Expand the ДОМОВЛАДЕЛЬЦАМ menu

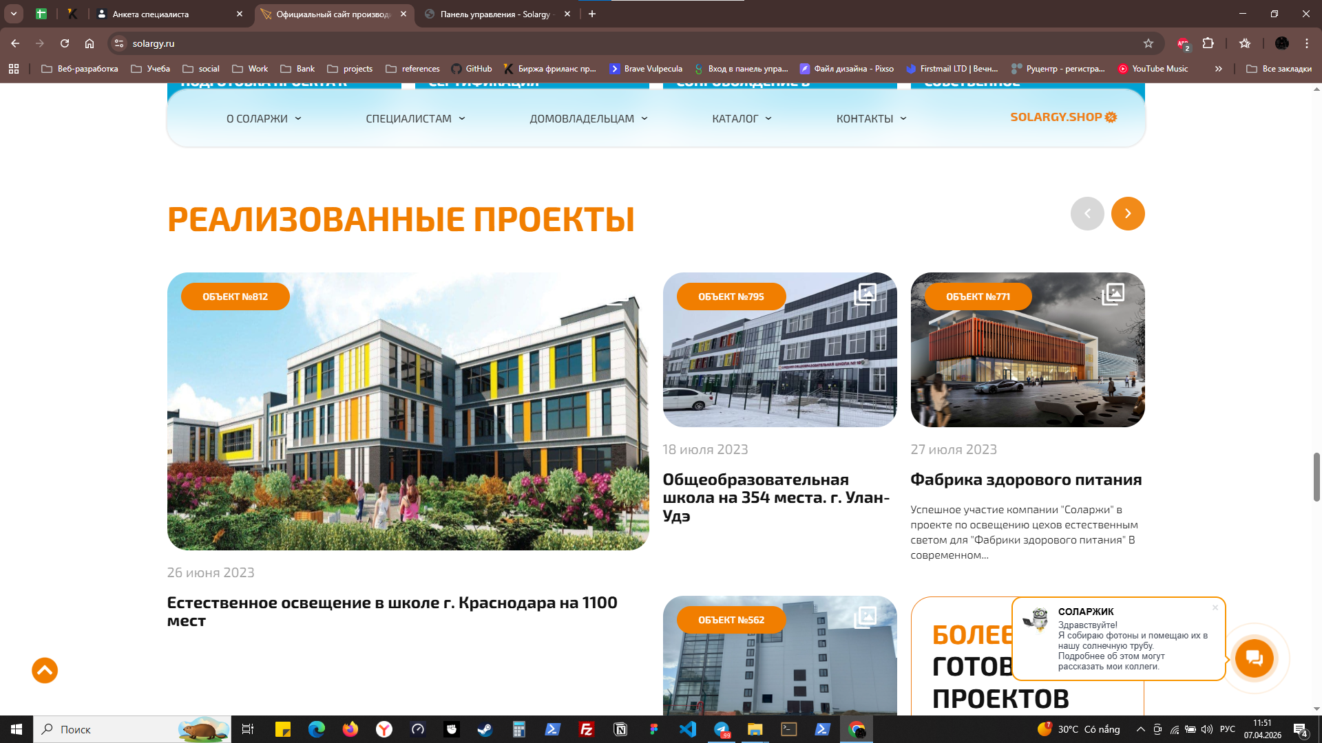tap(589, 118)
